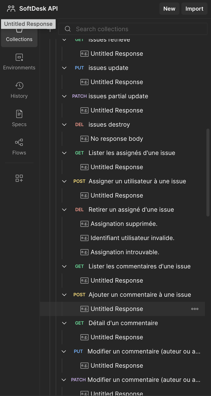Click the New button
Screen dimensions: 211x396
(169, 8)
